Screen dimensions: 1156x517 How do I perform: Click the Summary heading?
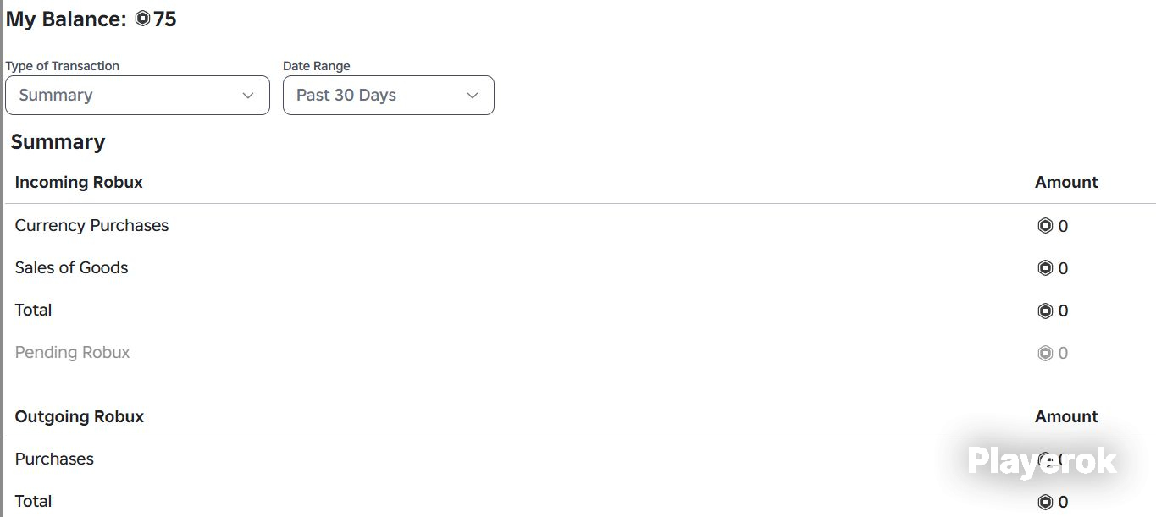pos(58,142)
